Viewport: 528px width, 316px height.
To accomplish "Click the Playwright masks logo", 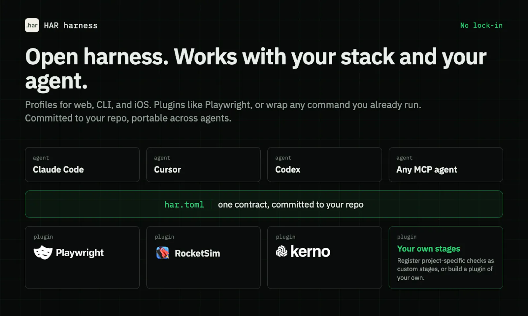I will coord(43,253).
